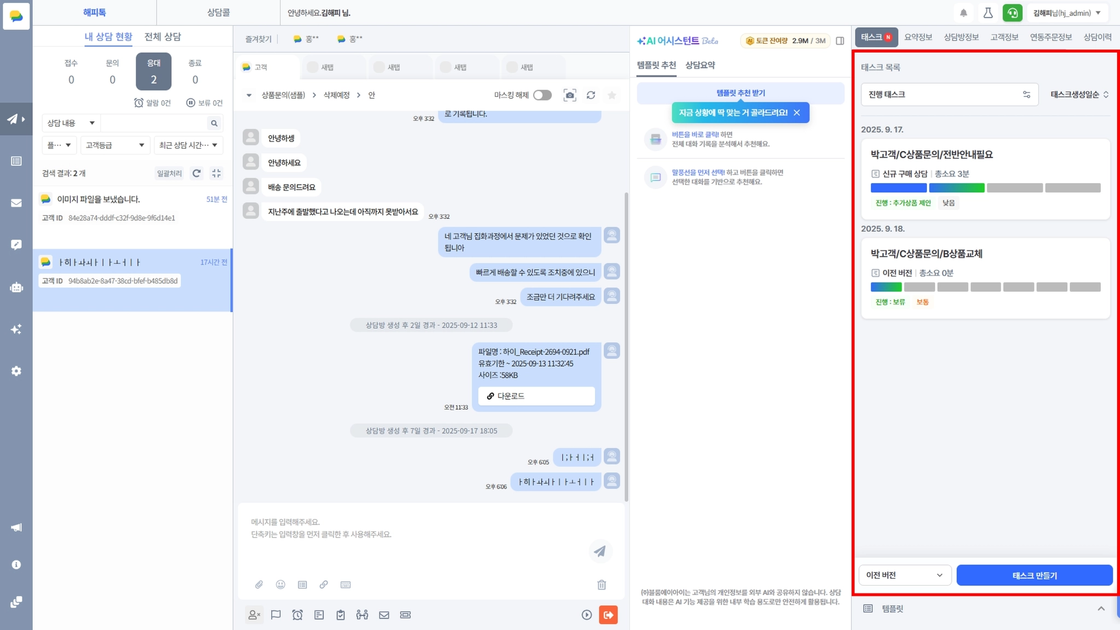Open the 이전 버전 dropdown at bottom right

click(905, 575)
